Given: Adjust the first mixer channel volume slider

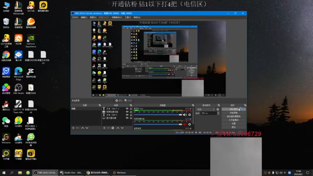Looking at the screenshot, I should point(158,115).
